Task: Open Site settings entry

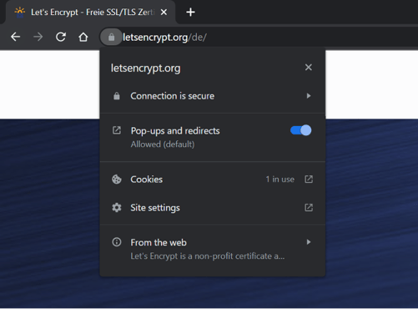Action: (x=213, y=208)
